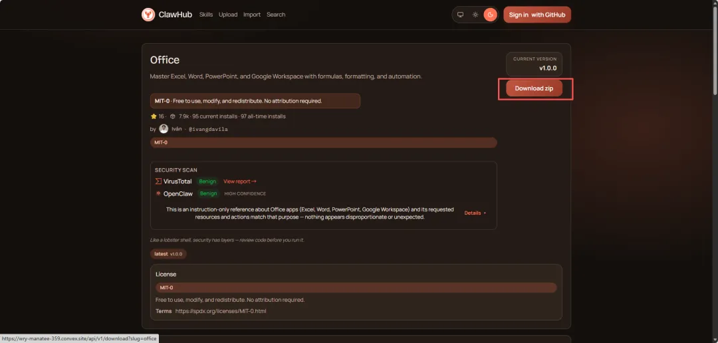Click the Office skill title
718x343 pixels.
point(165,60)
